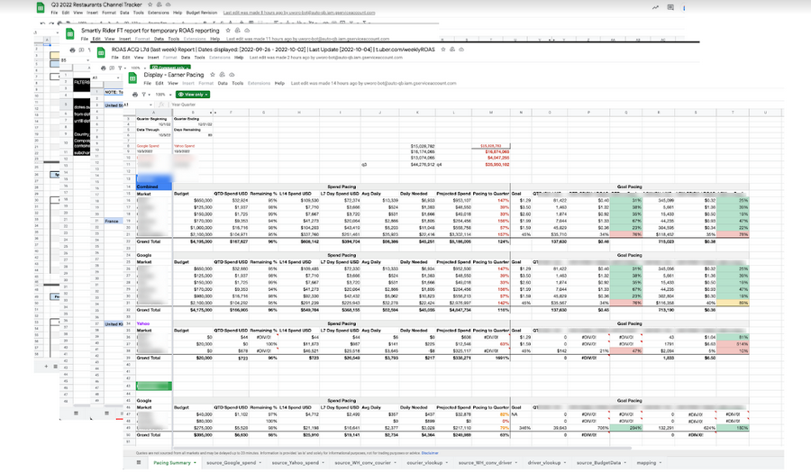Open Extensions menu in Restaurants Channel Tracker
Viewport: 811px width, 473px height.
tap(159, 13)
